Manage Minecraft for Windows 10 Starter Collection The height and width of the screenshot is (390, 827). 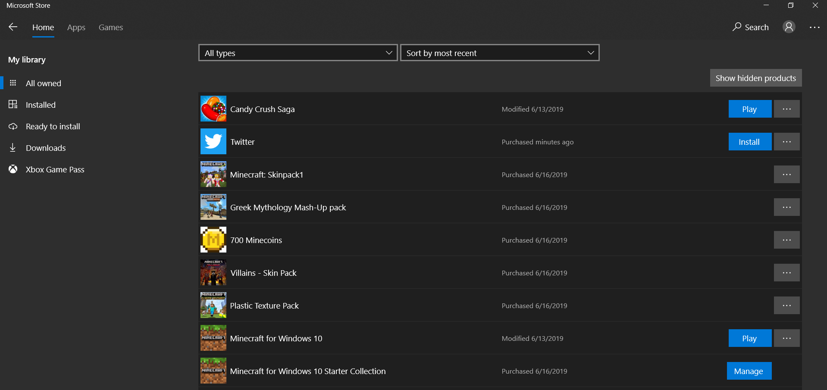[749, 371]
